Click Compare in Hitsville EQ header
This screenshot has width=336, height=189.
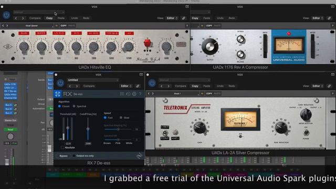[35, 18]
